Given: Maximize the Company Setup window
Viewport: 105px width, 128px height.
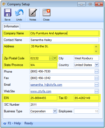Looking at the screenshot, I should (90, 4).
